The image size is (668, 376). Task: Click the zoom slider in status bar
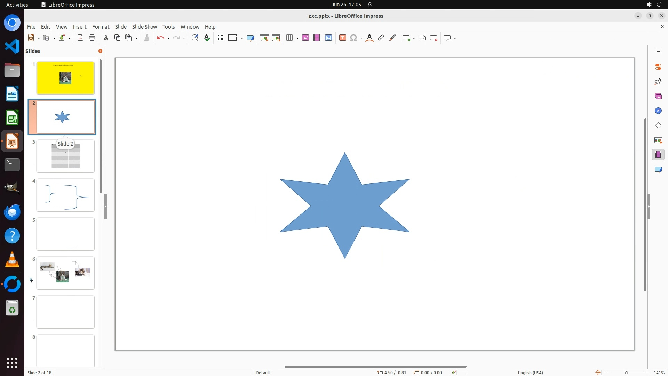(626, 373)
